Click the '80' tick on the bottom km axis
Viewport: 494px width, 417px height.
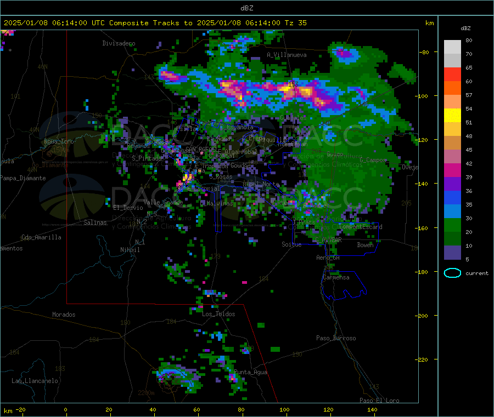(241, 409)
